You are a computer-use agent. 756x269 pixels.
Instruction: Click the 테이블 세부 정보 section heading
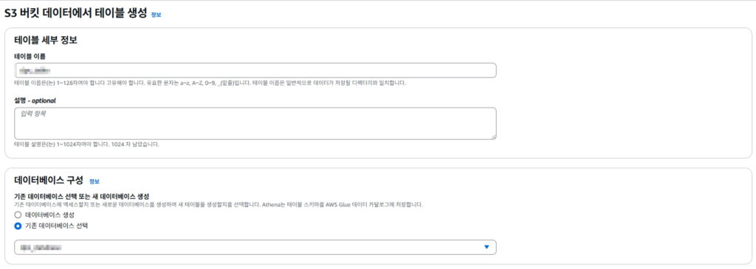[x=46, y=41]
